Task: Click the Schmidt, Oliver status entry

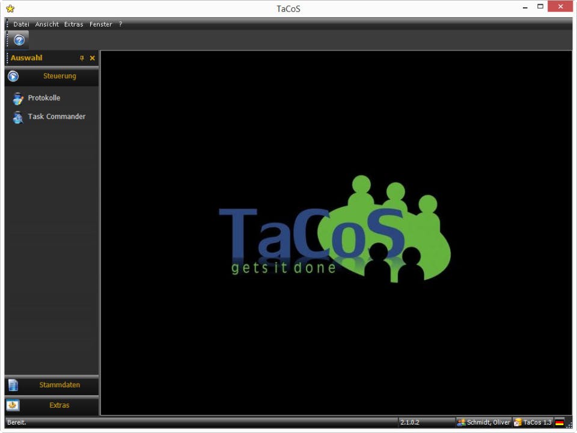Action: click(483, 422)
